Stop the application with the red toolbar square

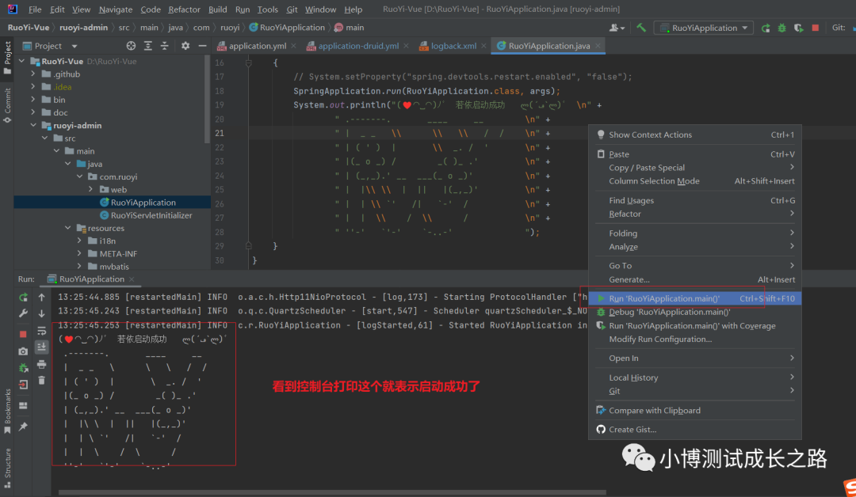815,28
